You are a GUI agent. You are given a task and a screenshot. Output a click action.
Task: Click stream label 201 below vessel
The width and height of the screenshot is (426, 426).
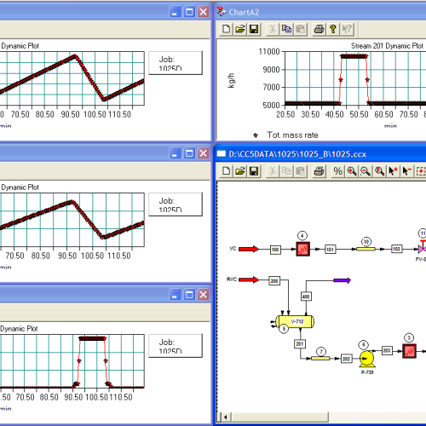point(300,344)
